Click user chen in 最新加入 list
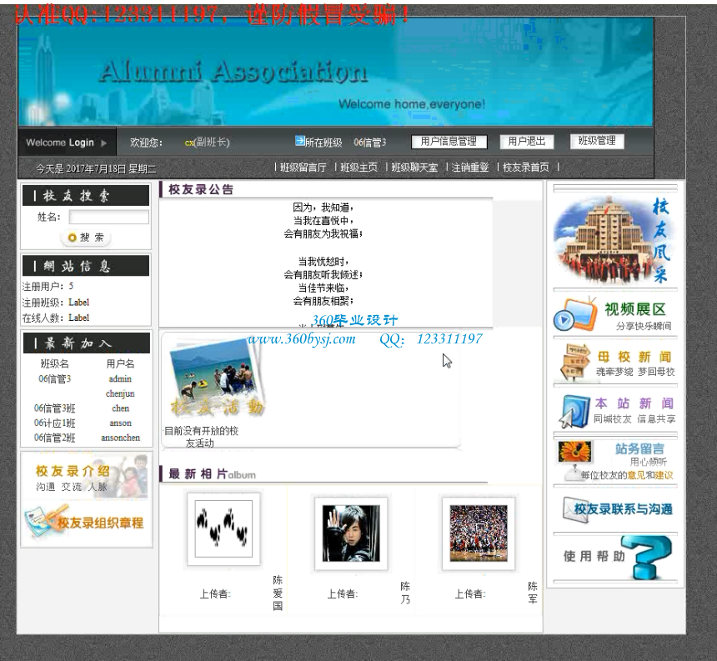 tap(121, 408)
